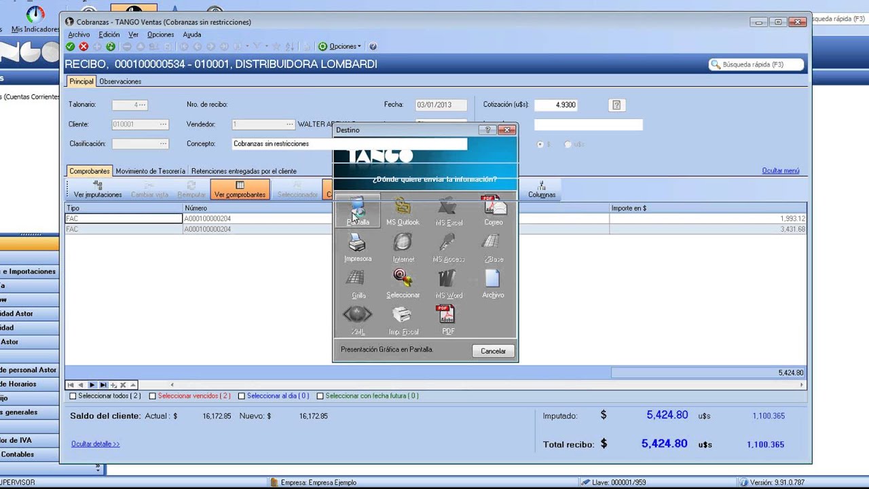Click the Ver comprobantes toolbar button
Image resolution: width=869 pixels, height=489 pixels.
[240, 189]
